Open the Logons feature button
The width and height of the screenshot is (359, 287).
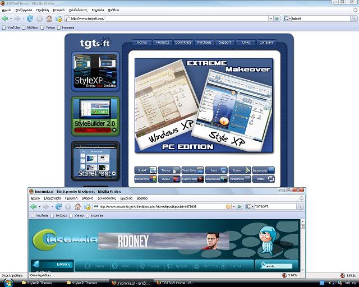(x=169, y=179)
